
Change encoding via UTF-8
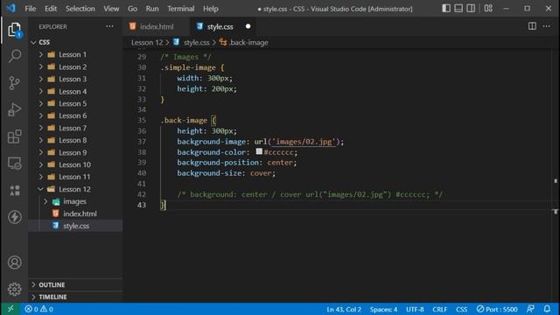tap(415, 309)
